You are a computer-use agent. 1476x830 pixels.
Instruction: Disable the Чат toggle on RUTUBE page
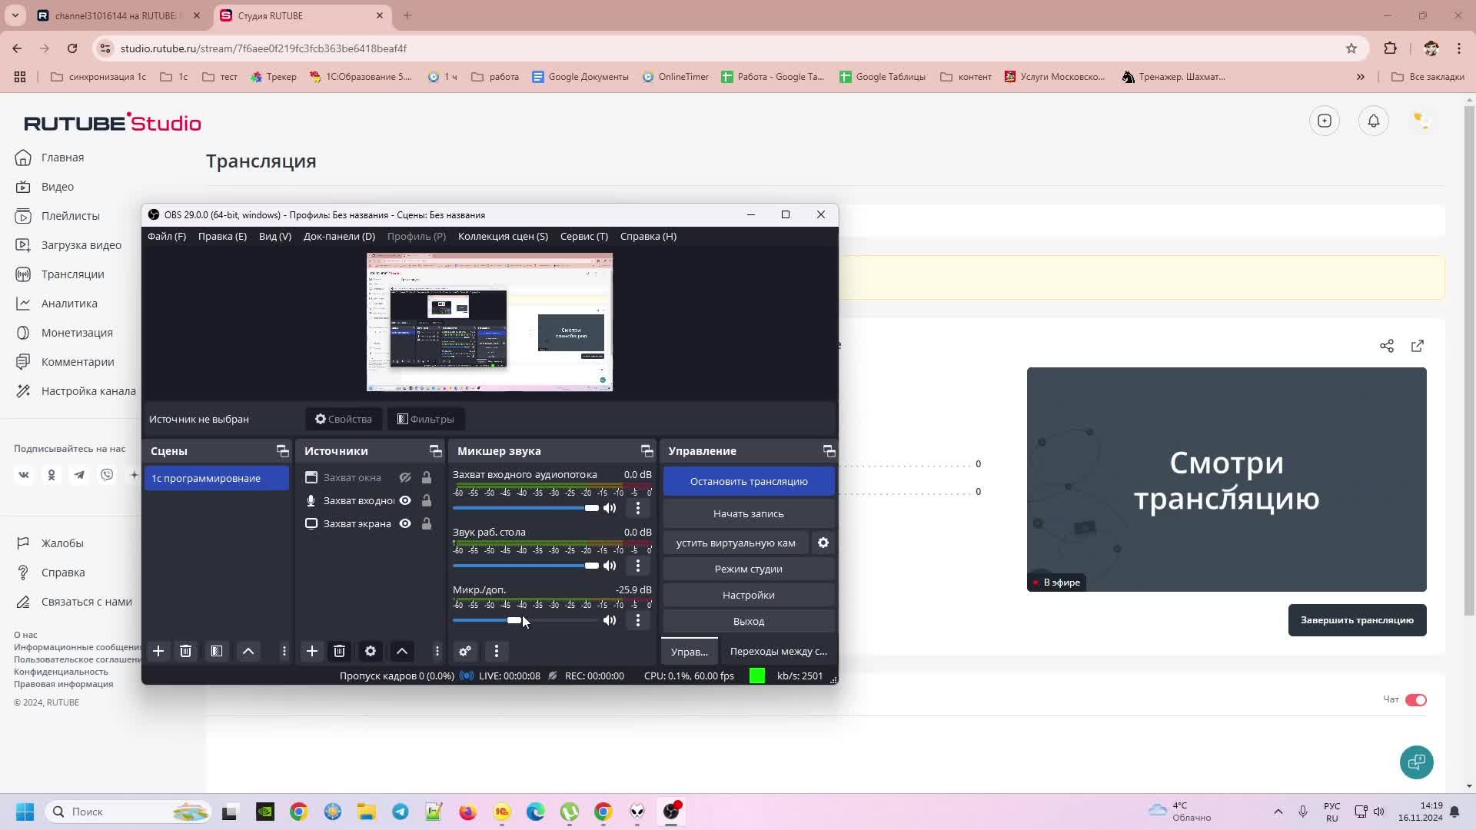(x=1416, y=699)
